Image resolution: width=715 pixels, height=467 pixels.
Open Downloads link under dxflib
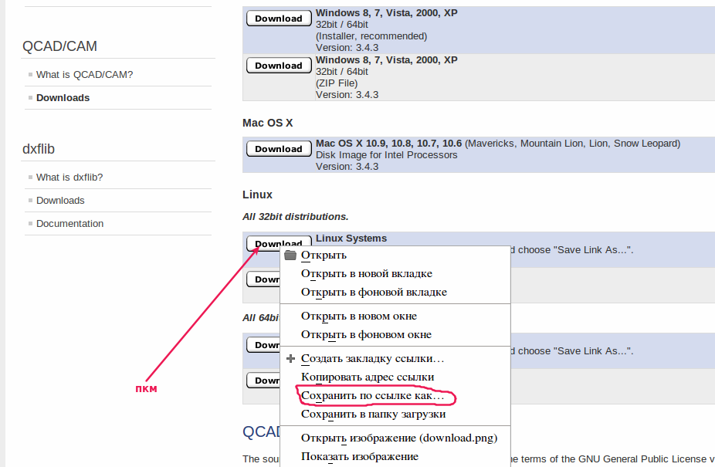coord(60,200)
